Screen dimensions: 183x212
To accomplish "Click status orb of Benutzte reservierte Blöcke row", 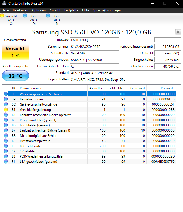I will [6, 115].
